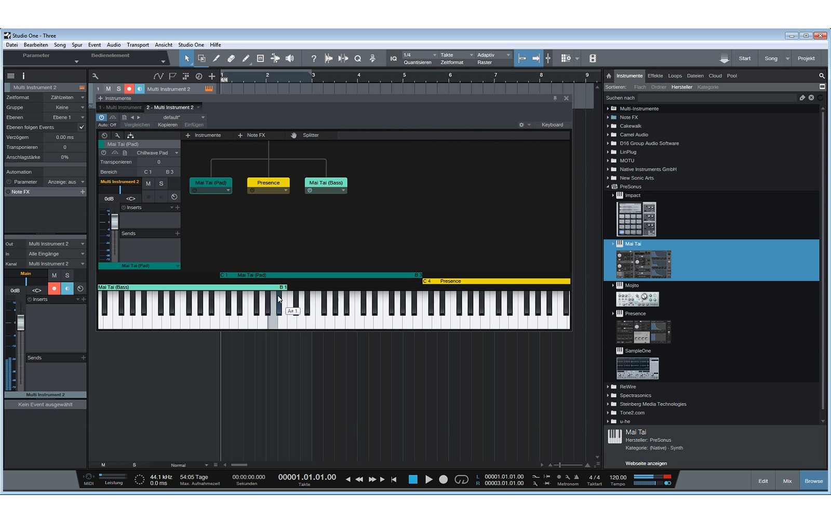Solo track 1 Multi Instrument 2
The image size is (831, 523).
(x=119, y=89)
